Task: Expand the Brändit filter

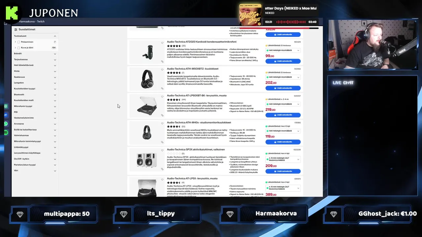Action: click(x=55, y=54)
